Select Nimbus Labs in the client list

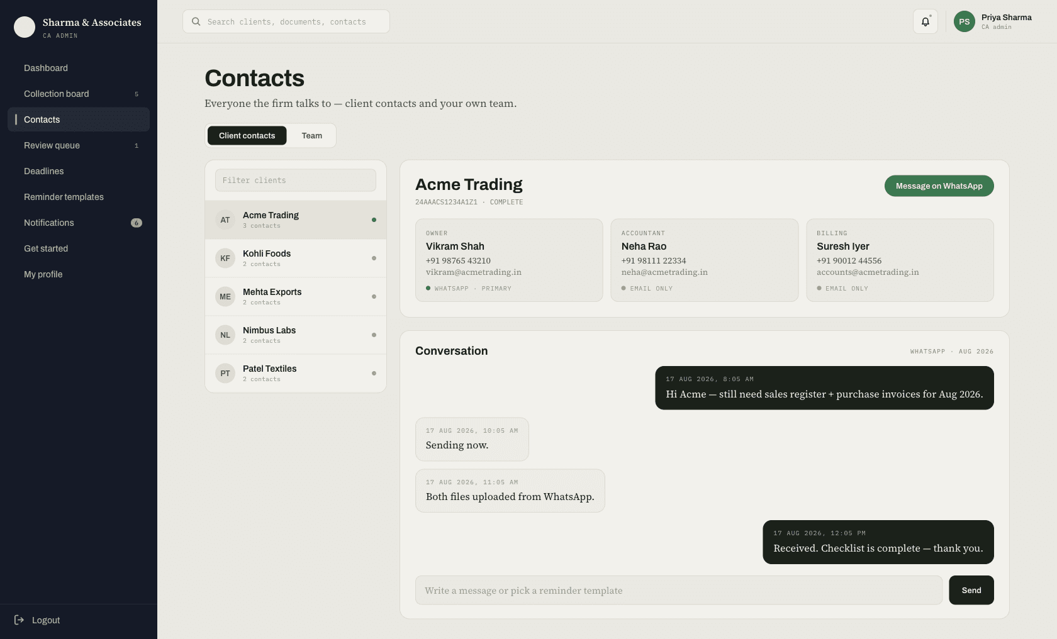click(x=296, y=335)
